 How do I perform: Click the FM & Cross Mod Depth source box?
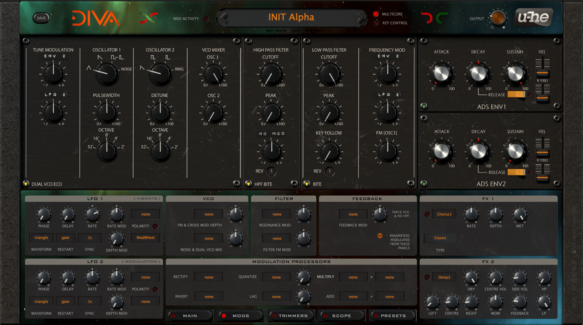point(209,214)
